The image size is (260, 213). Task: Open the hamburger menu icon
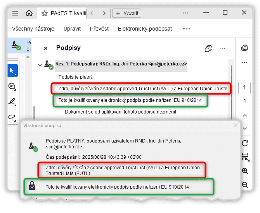click(x=15, y=13)
